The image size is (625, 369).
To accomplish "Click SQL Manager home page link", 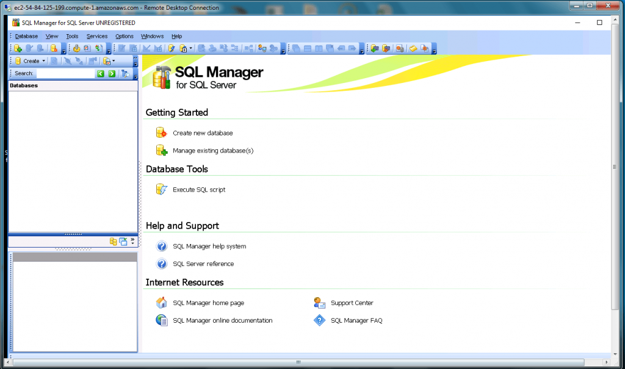I will [209, 303].
